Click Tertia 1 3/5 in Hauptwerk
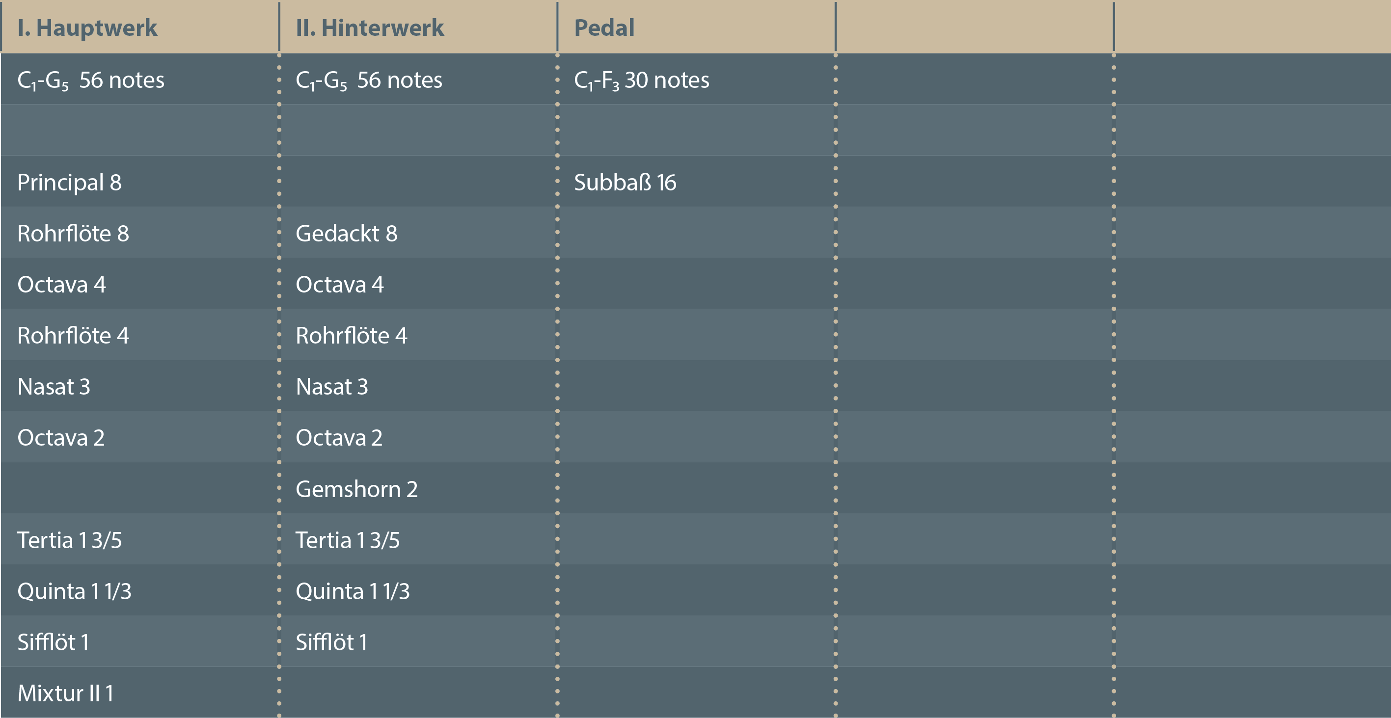The image size is (1391, 718). tap(69, 540)
